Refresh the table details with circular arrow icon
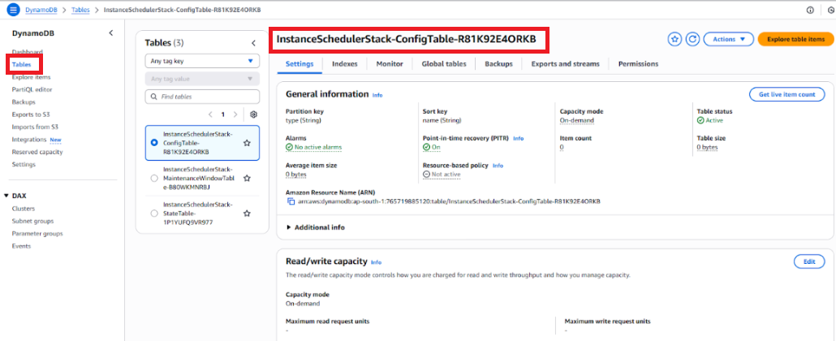 pyautogui.click(x=692, y=39)
